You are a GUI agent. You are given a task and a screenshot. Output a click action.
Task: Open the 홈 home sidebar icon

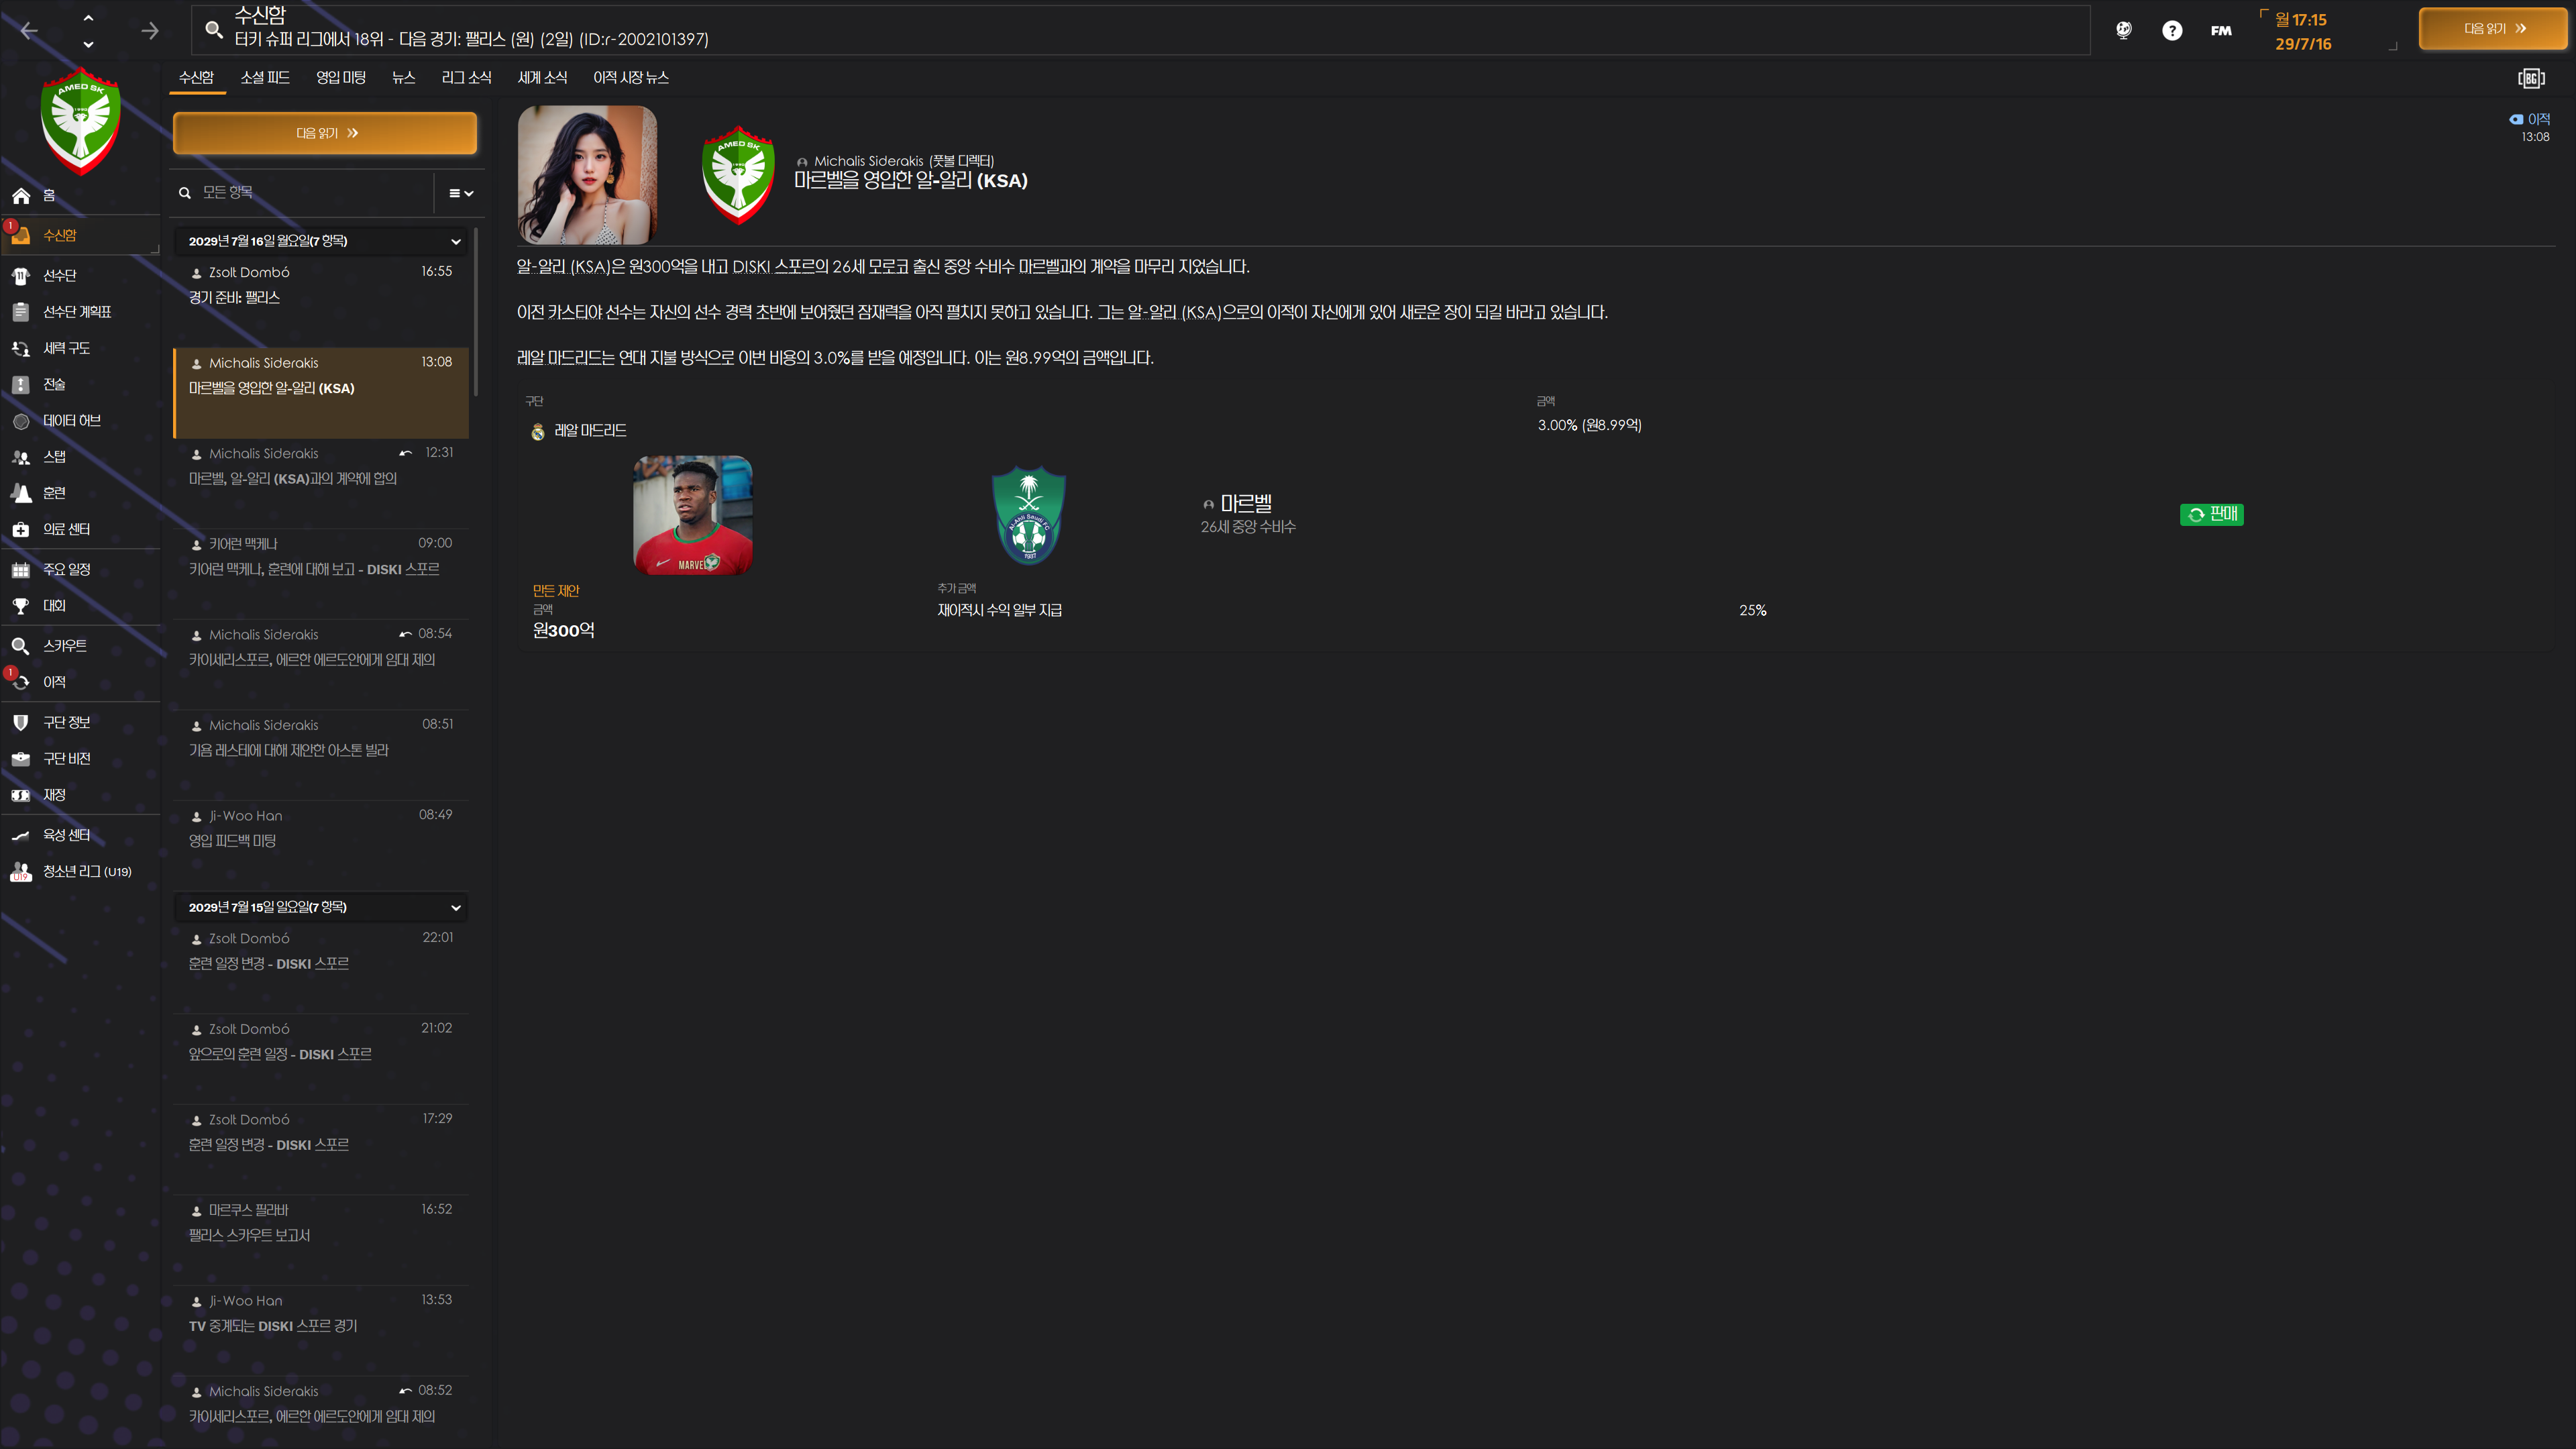21,196
